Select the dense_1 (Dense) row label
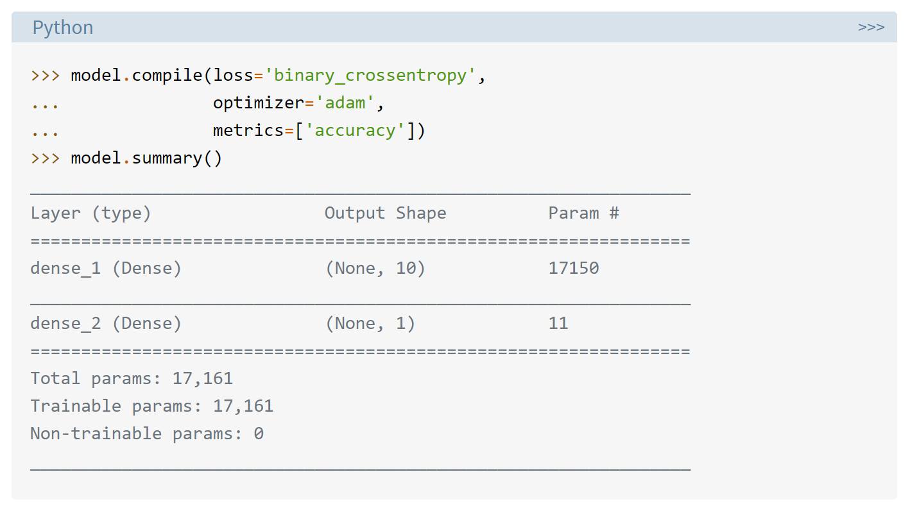 tap(106, 269)
